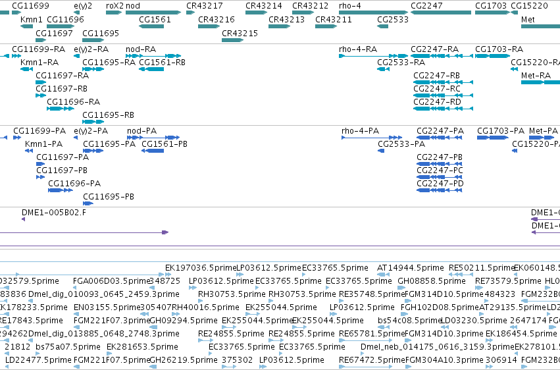The height and width of the screenshot is (370, 560).
Task: Select the RE35748.5prime EST label
Action: pyautogui.click(x=372, y=294)
